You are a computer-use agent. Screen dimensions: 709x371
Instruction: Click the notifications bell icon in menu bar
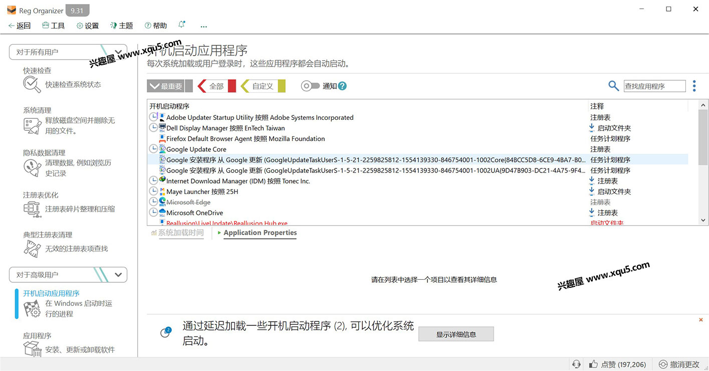[181, 25]
